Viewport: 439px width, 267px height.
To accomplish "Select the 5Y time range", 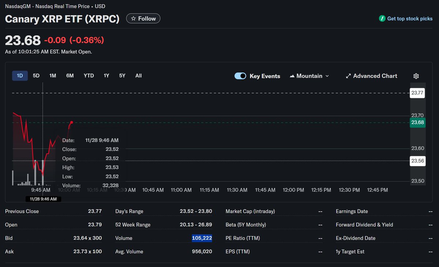I will click(122, 76).
